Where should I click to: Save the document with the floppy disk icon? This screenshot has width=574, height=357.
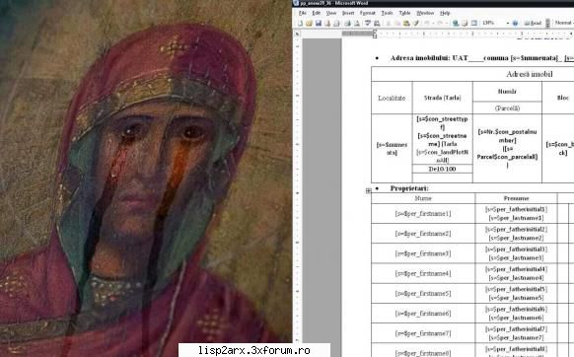[x=319, y=23]
